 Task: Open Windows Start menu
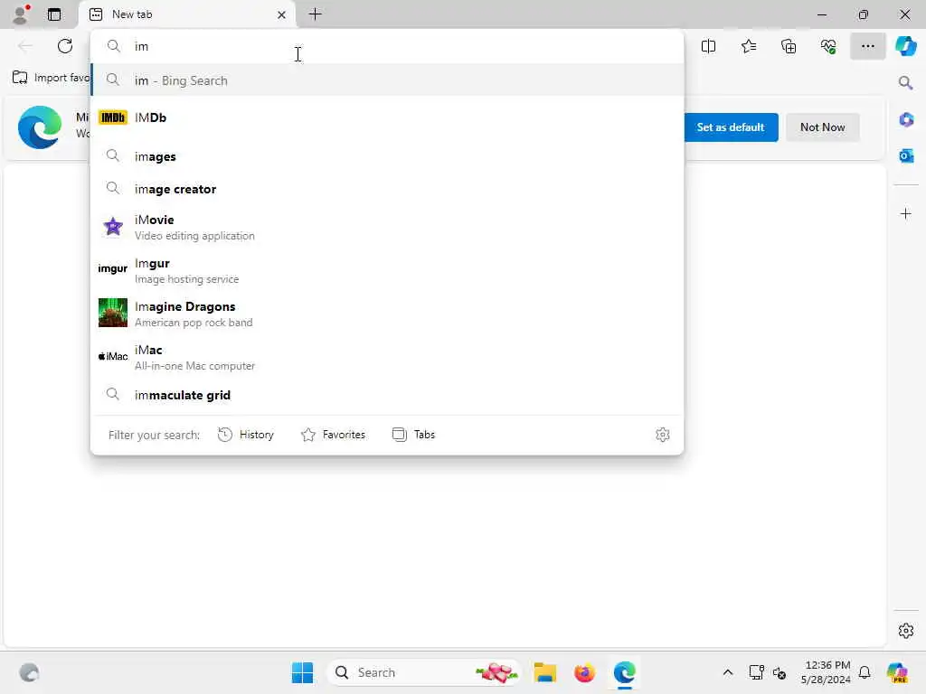[x=302, y=672]
